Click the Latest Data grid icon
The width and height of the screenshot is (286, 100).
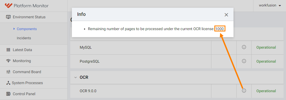coord(8,50)
